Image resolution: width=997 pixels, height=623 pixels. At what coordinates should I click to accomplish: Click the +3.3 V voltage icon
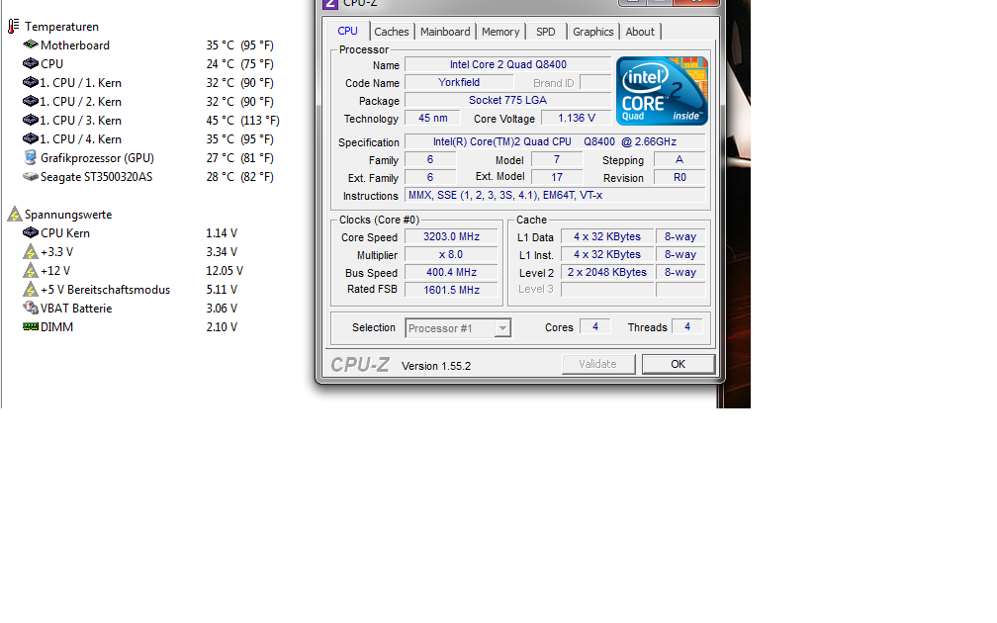30,252
